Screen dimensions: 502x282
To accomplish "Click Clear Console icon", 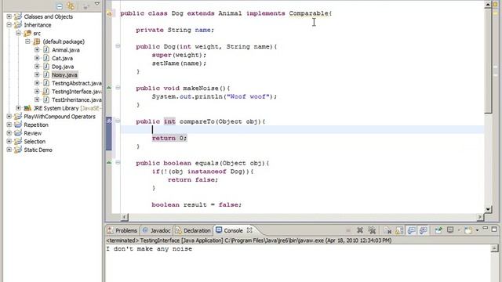I will [x=387, y=230].
